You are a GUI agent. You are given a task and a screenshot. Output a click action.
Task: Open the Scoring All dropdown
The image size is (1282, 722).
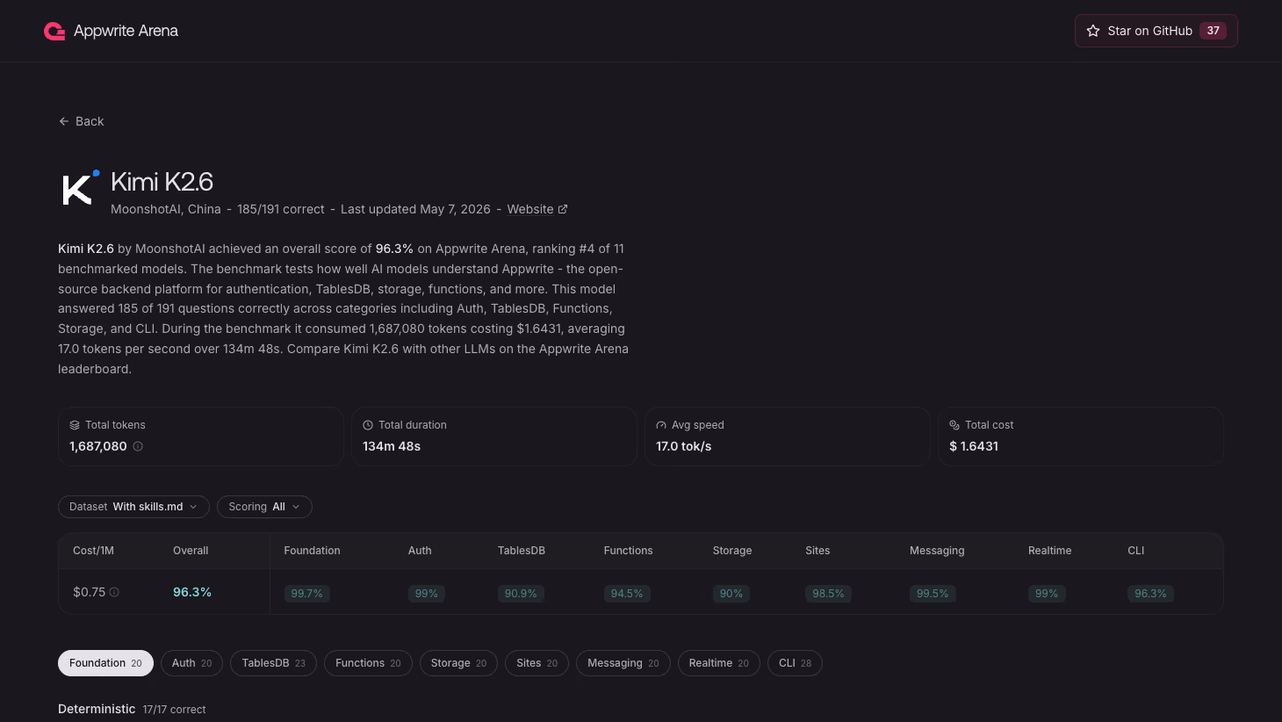[264, 507]
